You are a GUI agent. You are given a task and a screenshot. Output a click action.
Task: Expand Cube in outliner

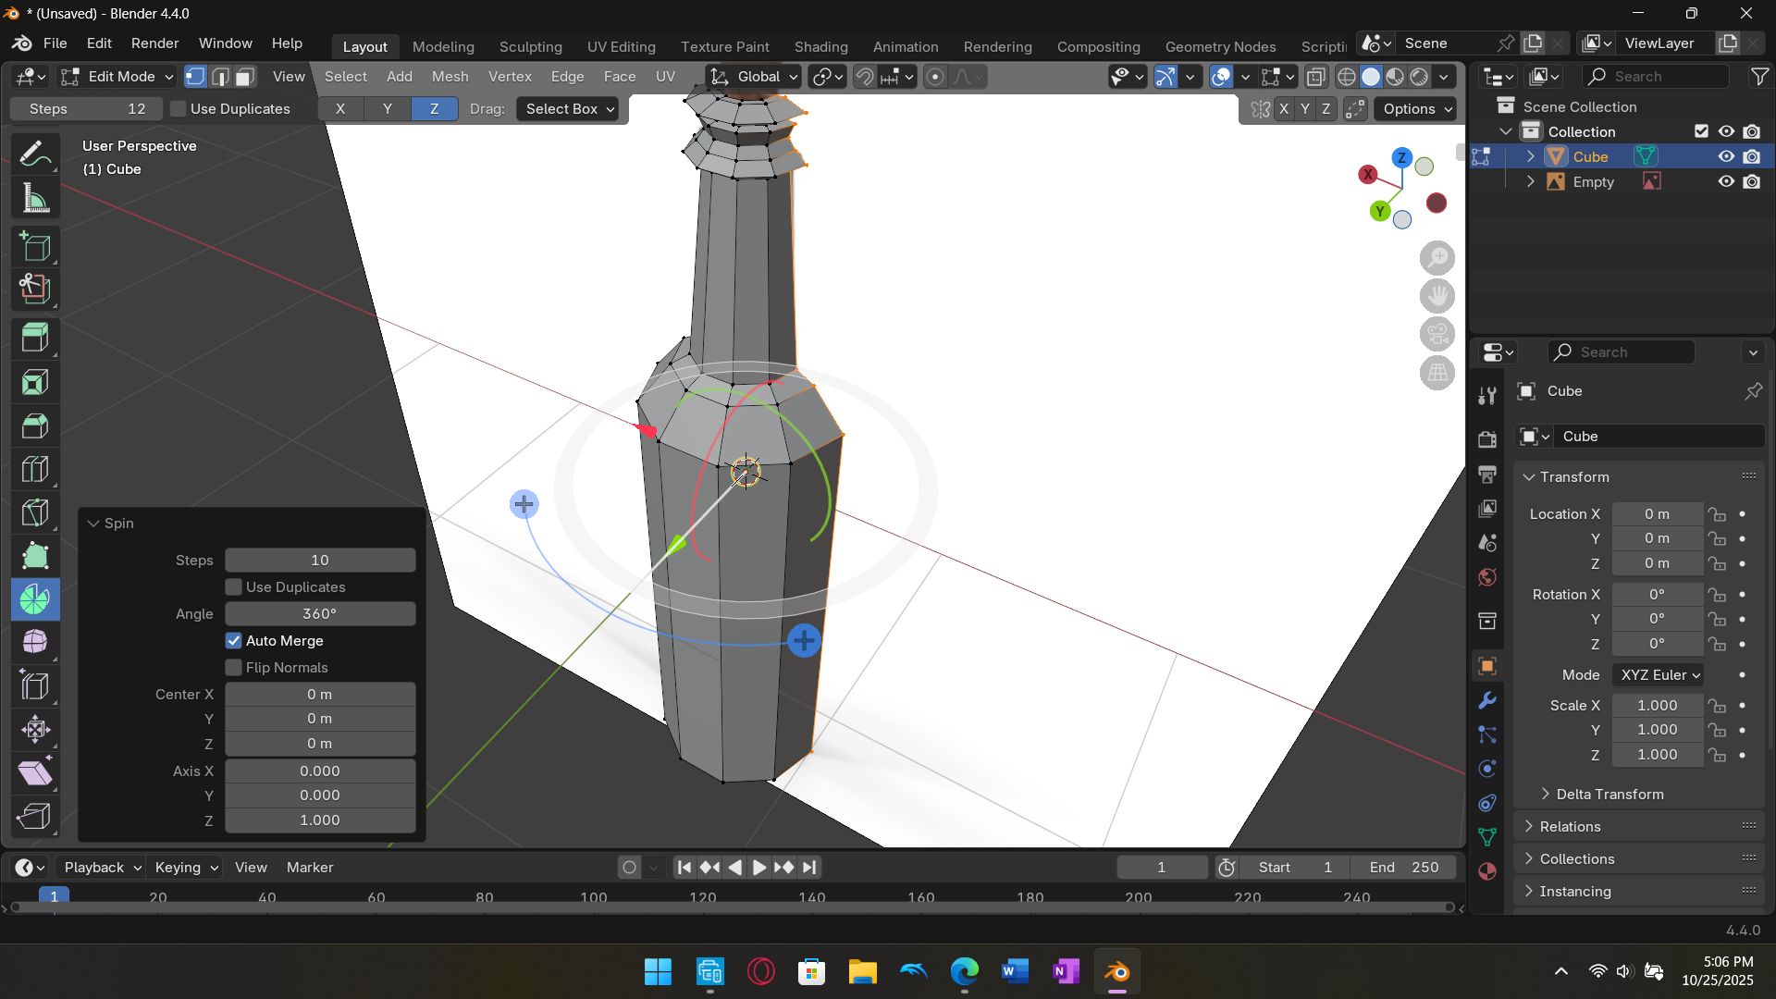(1531, 157)
